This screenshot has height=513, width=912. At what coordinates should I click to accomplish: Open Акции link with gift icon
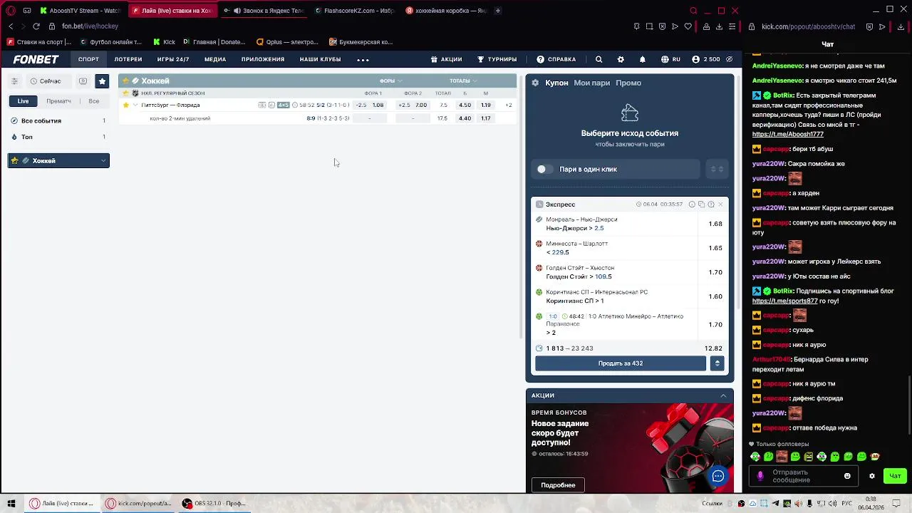[x=447, y=59]
